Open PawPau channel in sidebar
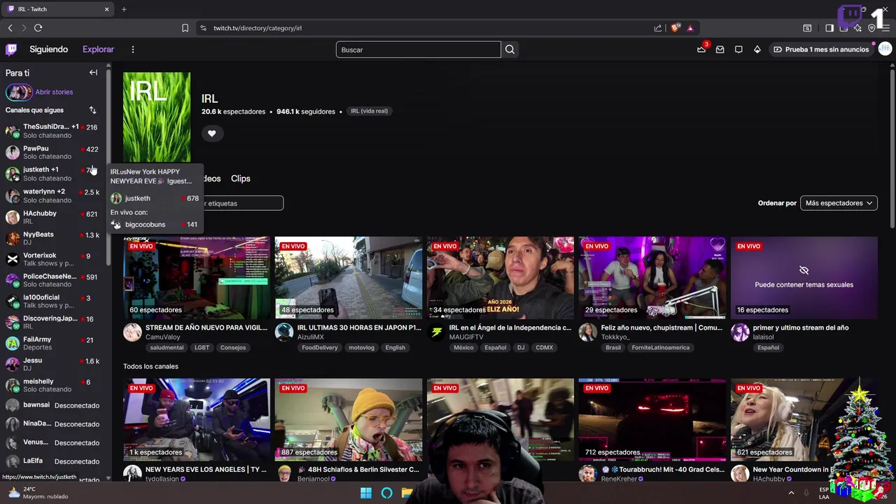 [x=55, y=152]
